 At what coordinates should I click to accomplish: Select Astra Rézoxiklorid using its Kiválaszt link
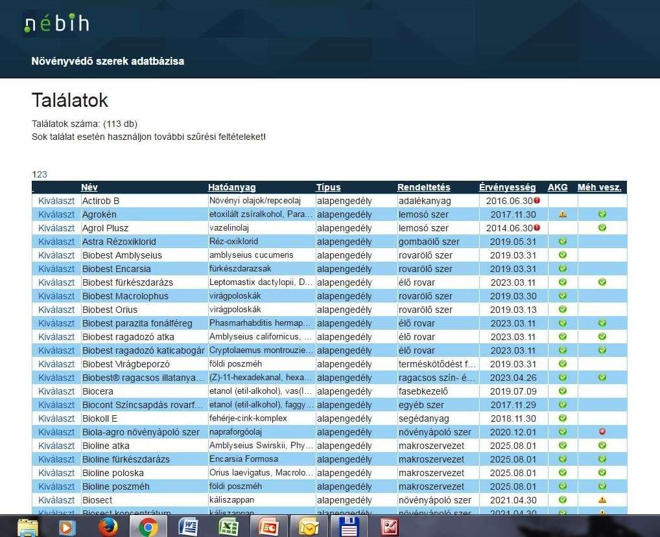[56, 242]
